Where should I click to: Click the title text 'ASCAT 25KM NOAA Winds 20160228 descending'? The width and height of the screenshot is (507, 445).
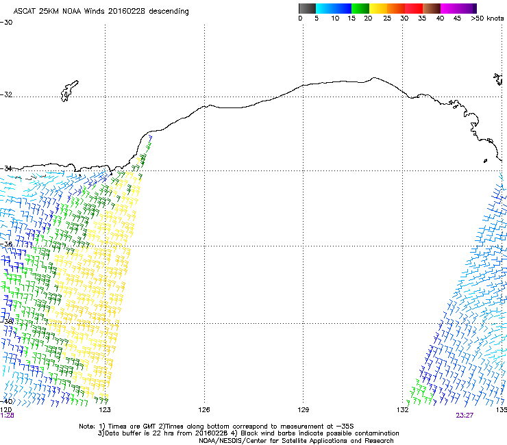point(101,11)
